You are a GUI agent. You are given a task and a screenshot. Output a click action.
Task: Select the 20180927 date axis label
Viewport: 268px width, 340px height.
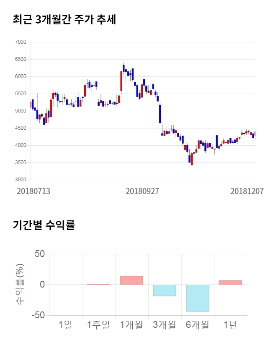pyautogui.click(x=143, y=191)
